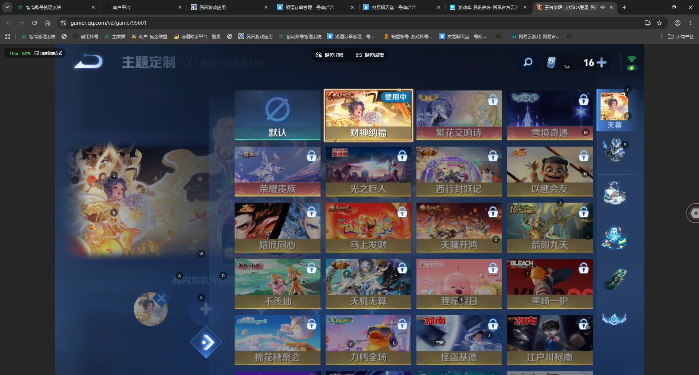Click 创建快捷方式 shortcut button
Screen dimensions: 699x375
[48, 53]
